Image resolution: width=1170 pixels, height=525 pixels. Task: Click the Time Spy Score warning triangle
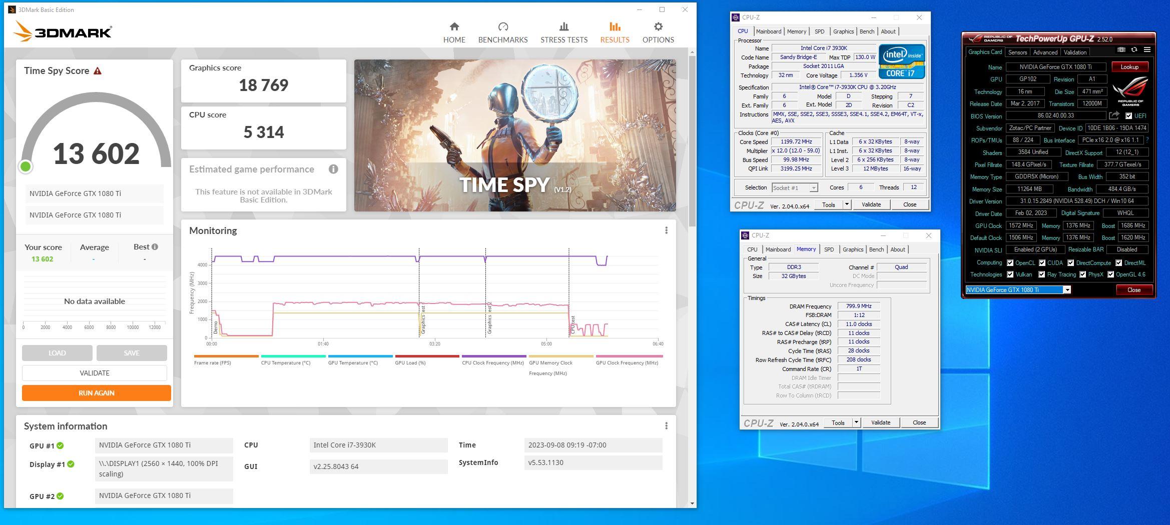coord(98,71)
